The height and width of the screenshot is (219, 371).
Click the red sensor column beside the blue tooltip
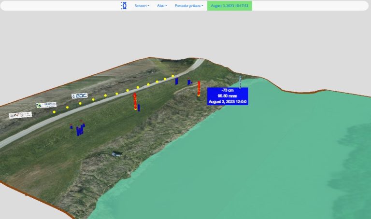(x=199, y=89)
